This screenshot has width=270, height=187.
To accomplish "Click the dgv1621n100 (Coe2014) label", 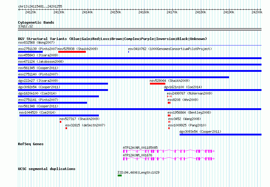I will click(x=183, y=87).
